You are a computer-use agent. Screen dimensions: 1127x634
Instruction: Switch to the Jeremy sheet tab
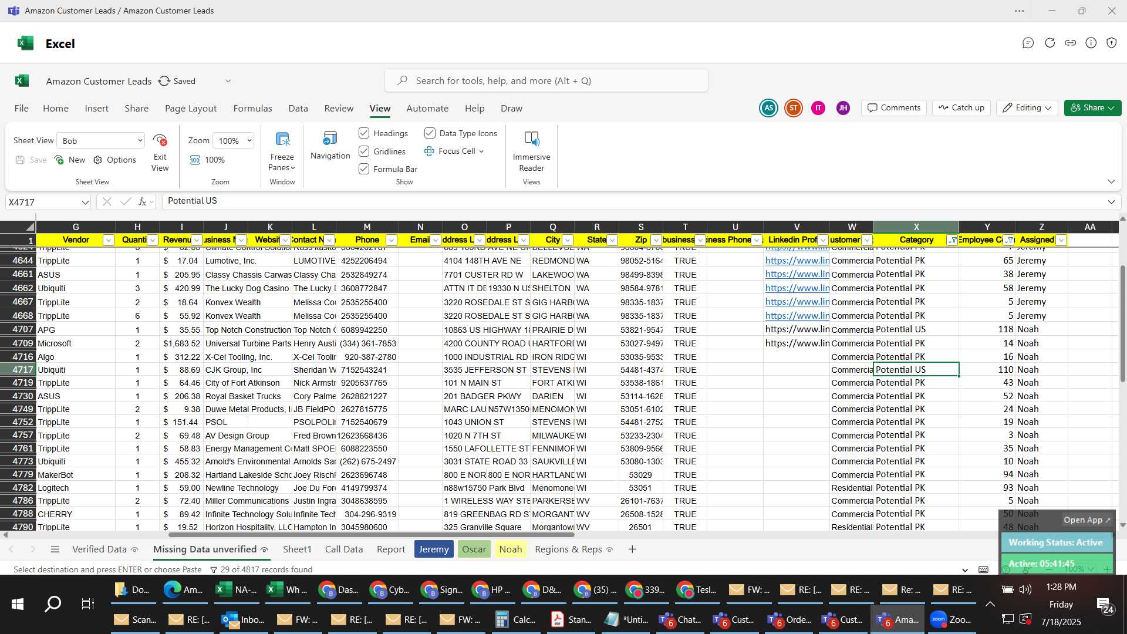(434, 549)
